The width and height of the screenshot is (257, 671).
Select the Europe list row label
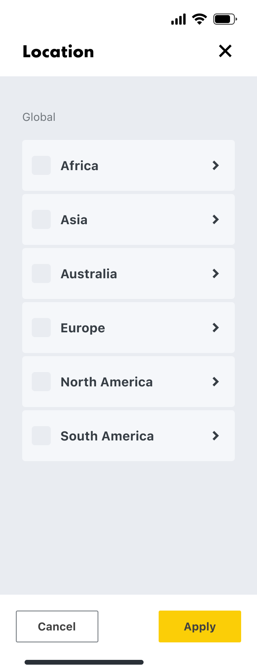pyautogui.click(x=83, y=328)
